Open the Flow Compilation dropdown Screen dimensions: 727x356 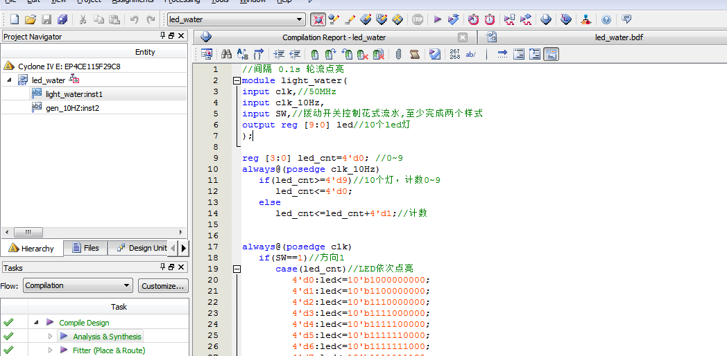pyautogui.click(x=126, y=285)
